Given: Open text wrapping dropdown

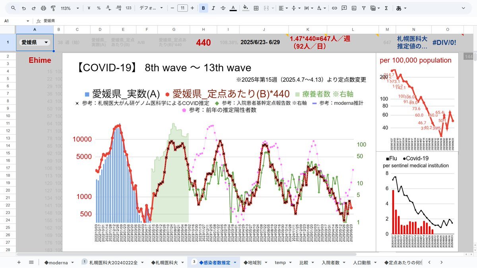Looking at the screenshot, I should tap(308, 8).
